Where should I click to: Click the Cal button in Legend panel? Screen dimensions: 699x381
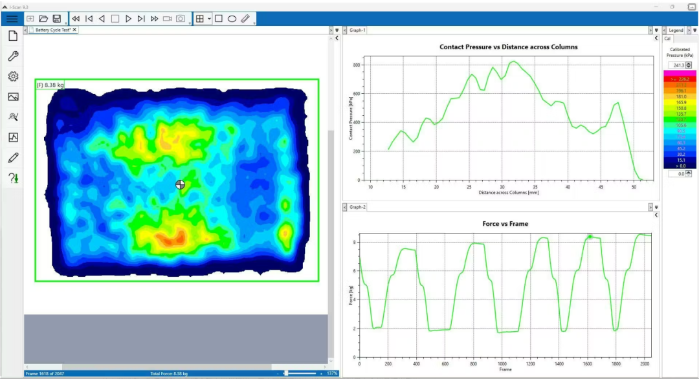(x=667, y=39)
